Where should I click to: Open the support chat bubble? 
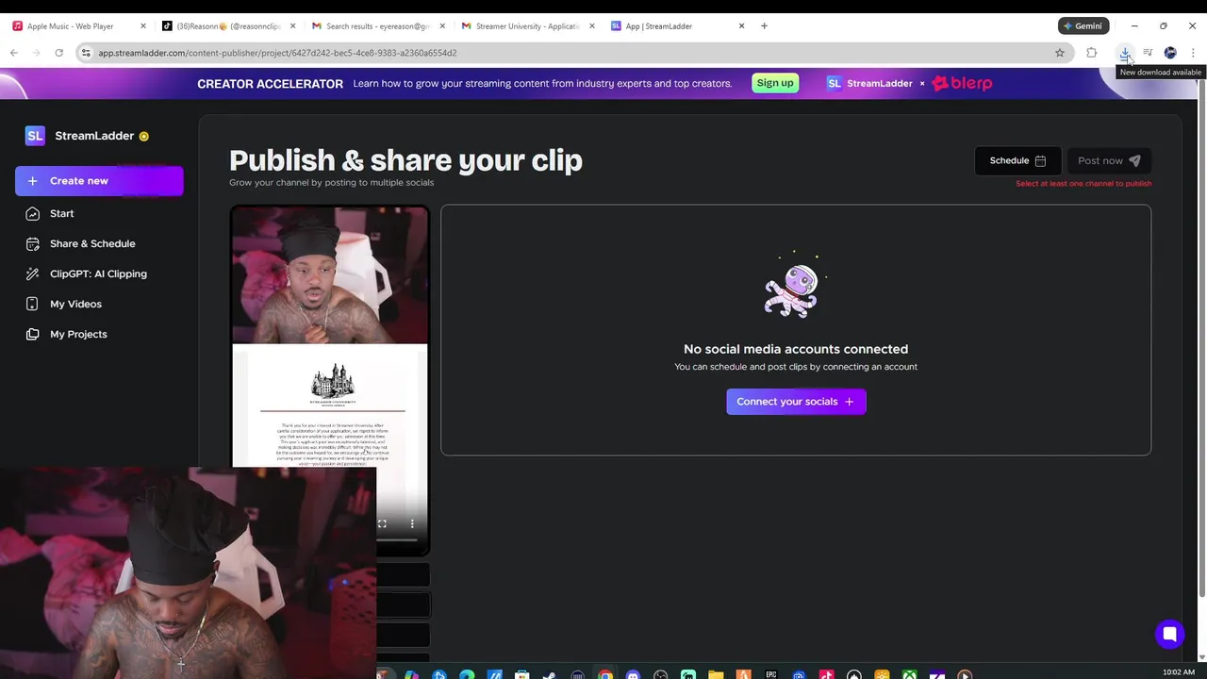pos(1169,634)
